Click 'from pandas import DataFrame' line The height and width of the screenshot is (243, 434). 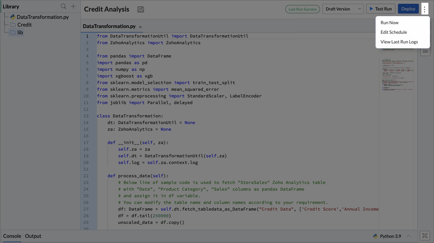click(x=134, y=56)
